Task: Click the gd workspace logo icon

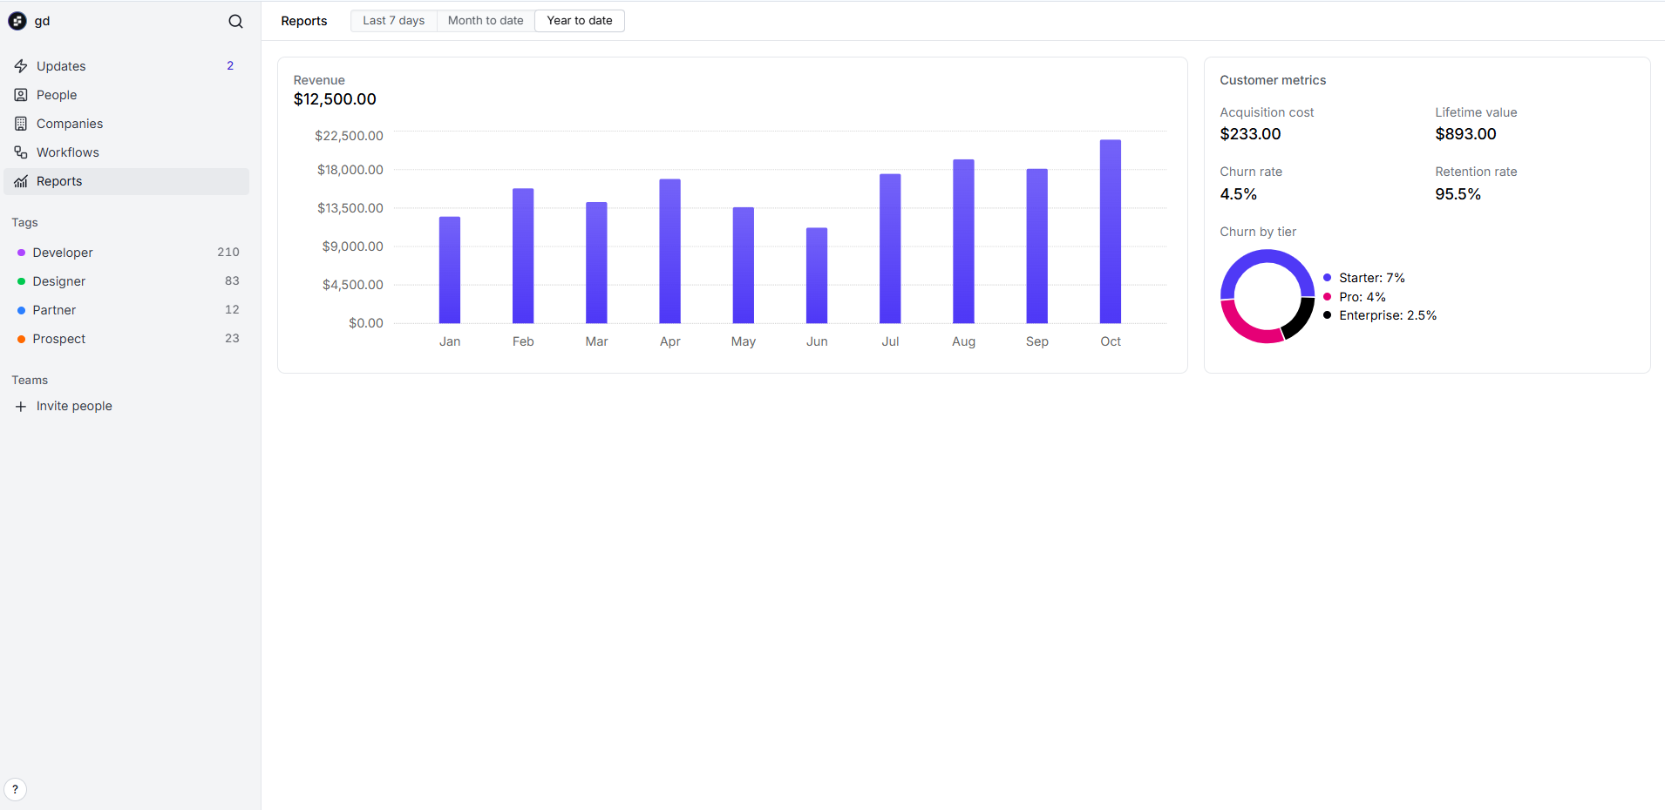Action: (17, 21)
